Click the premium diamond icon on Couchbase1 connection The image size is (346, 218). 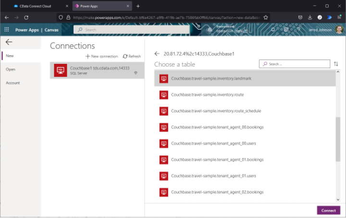tap(136, 73)
